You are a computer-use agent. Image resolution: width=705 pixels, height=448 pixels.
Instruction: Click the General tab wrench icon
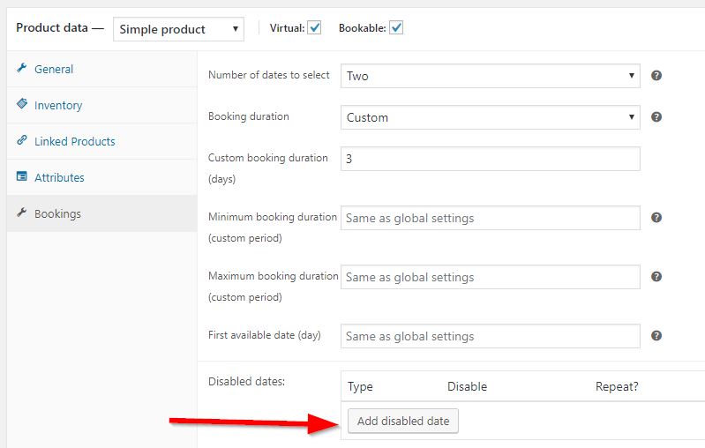(22, 69)
